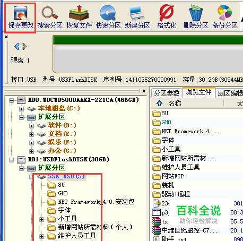Select 小工具 folder in file list

click(171, 149)
